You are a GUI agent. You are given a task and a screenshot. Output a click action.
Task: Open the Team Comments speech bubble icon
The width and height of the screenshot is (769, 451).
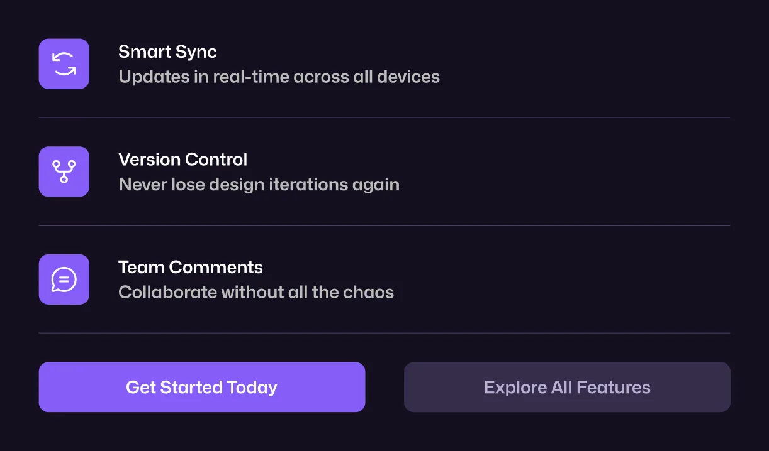pos(64,280)
